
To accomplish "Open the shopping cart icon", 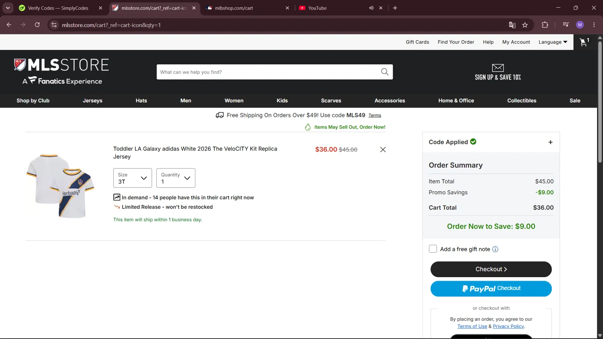I will tap(584, 42).
